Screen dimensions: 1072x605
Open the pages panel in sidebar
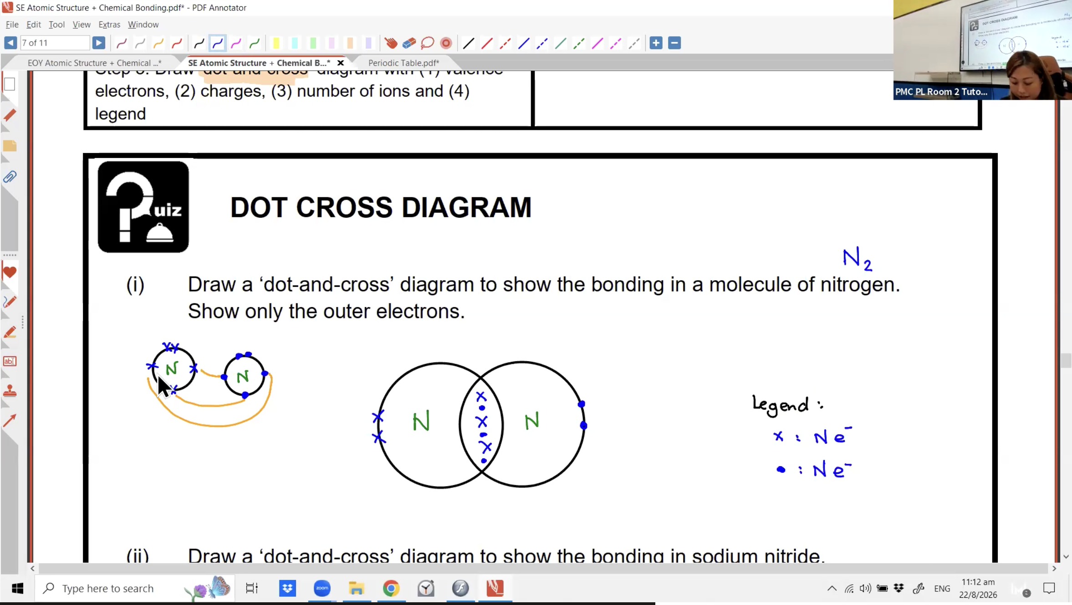(10, 84)
